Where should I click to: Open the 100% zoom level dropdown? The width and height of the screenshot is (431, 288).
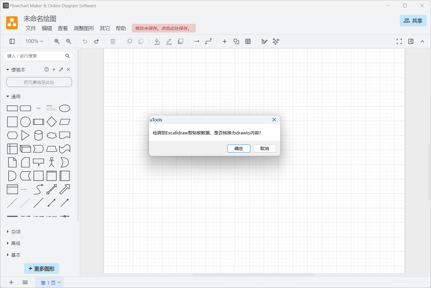tap(34, 42)
